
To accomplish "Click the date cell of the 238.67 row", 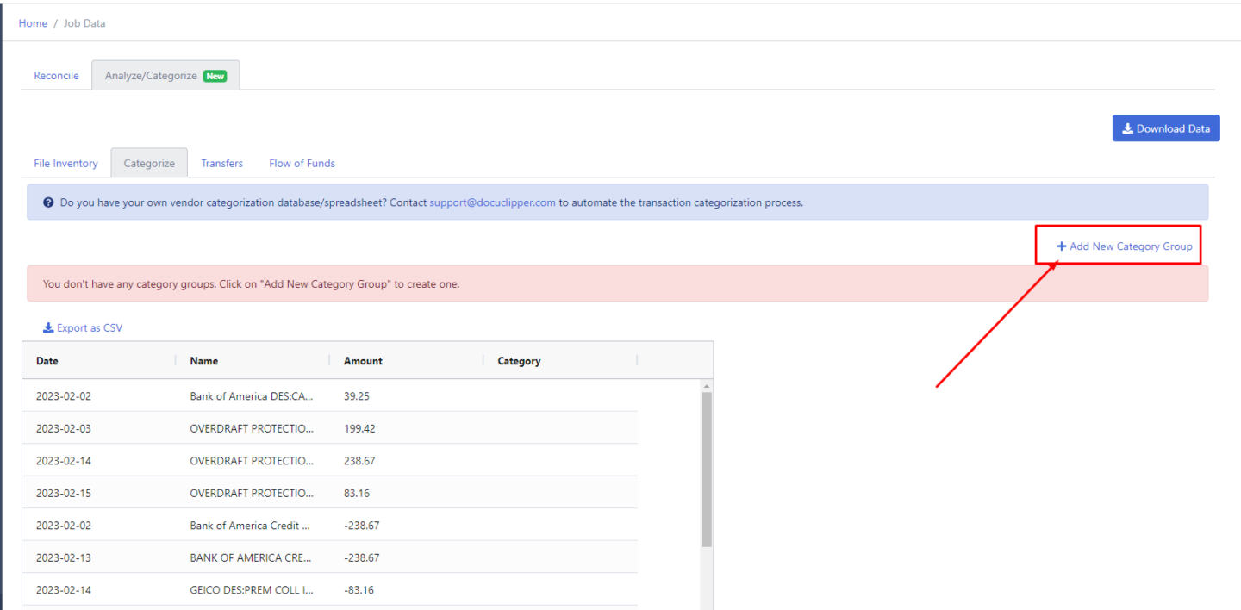I will coord(99,461).
